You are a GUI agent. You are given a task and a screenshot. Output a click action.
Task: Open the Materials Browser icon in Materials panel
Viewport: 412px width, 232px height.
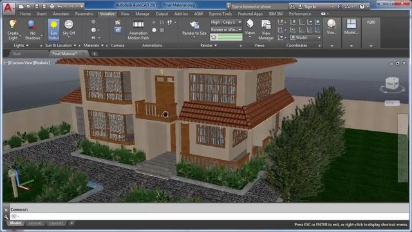coord(93,22)
